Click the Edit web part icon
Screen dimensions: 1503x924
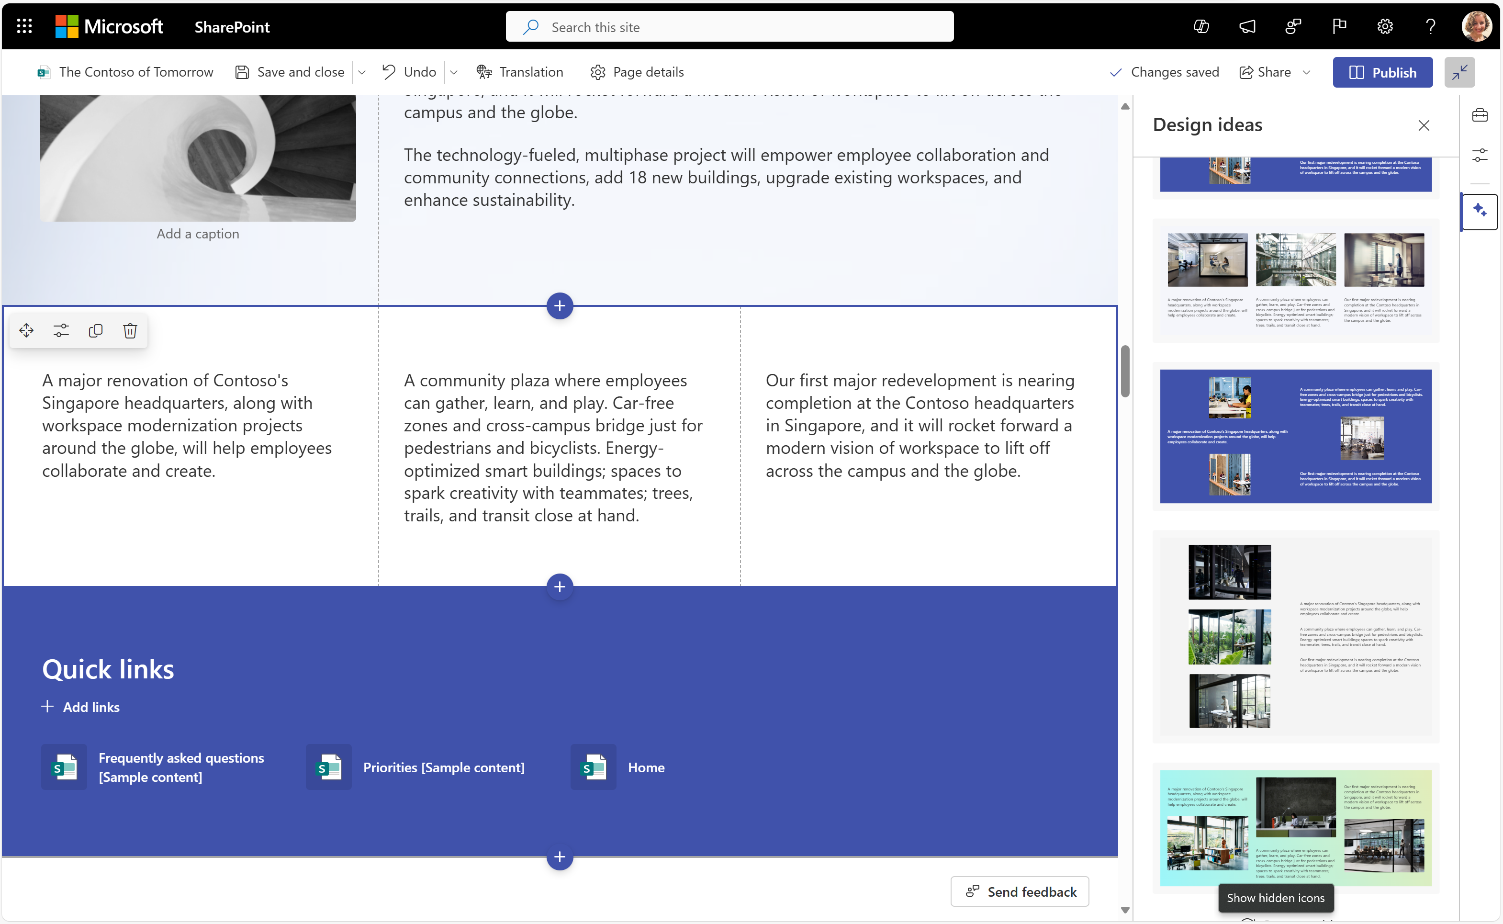[61, 330]
